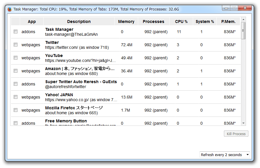Open the Refresh every 2 seconds dropdown
Screen dimensions: 260x168
point(225,155)
